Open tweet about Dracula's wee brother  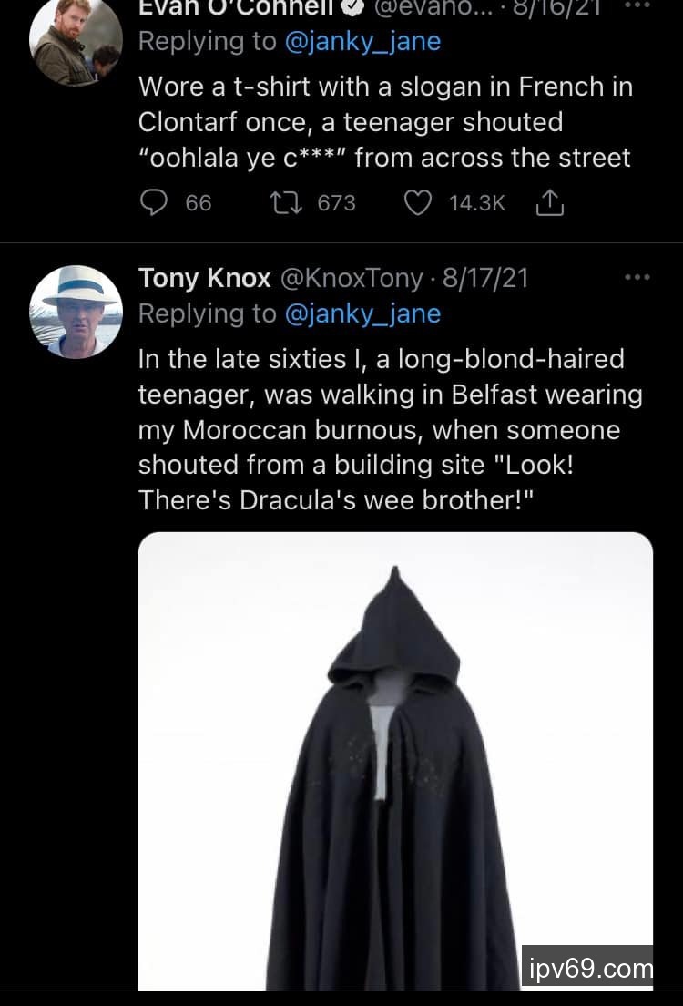point(390,429)
